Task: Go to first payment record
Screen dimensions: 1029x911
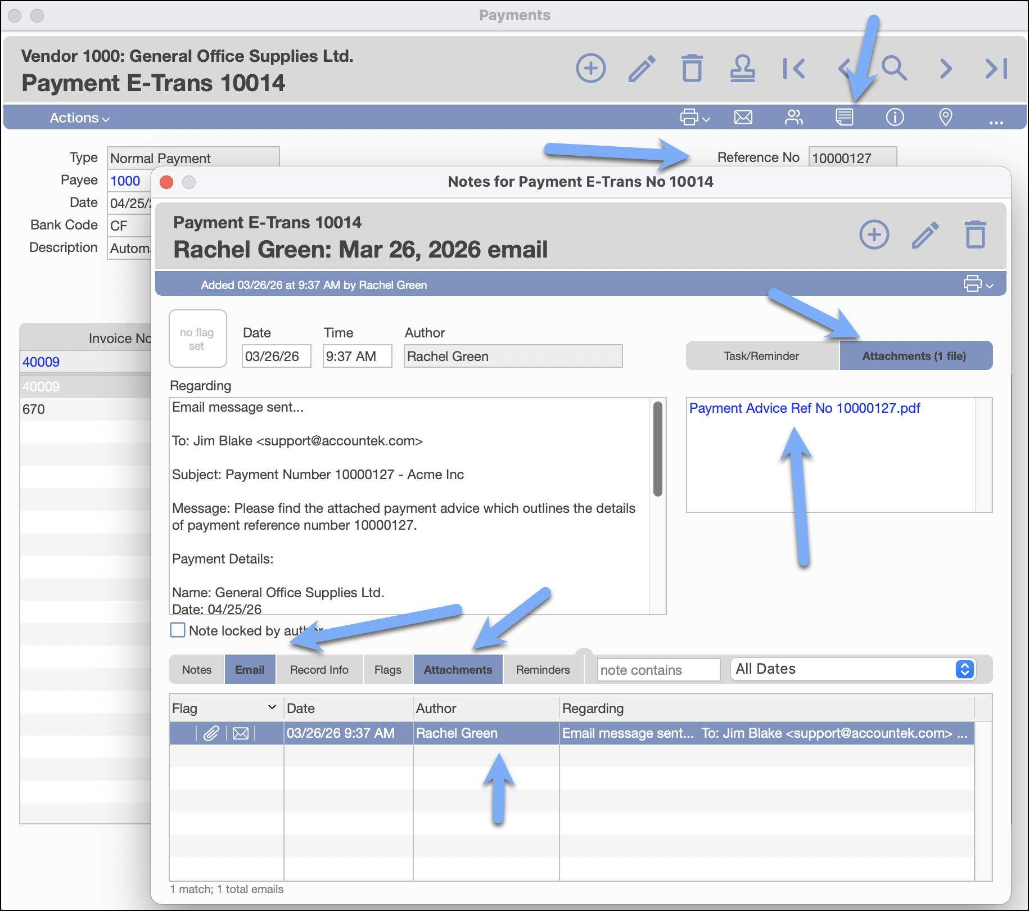Action: [793, 69]
